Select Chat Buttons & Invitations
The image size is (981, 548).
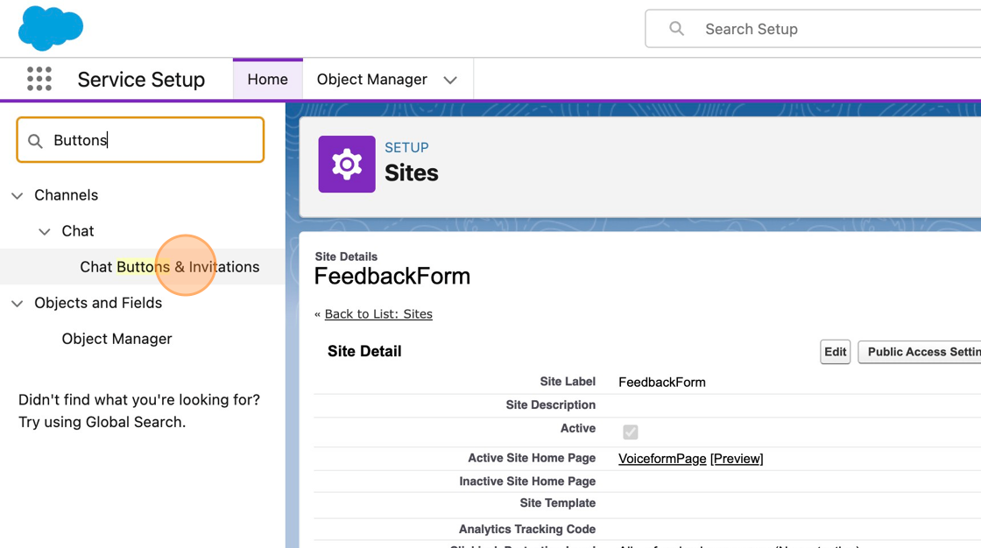pos(169,267)
